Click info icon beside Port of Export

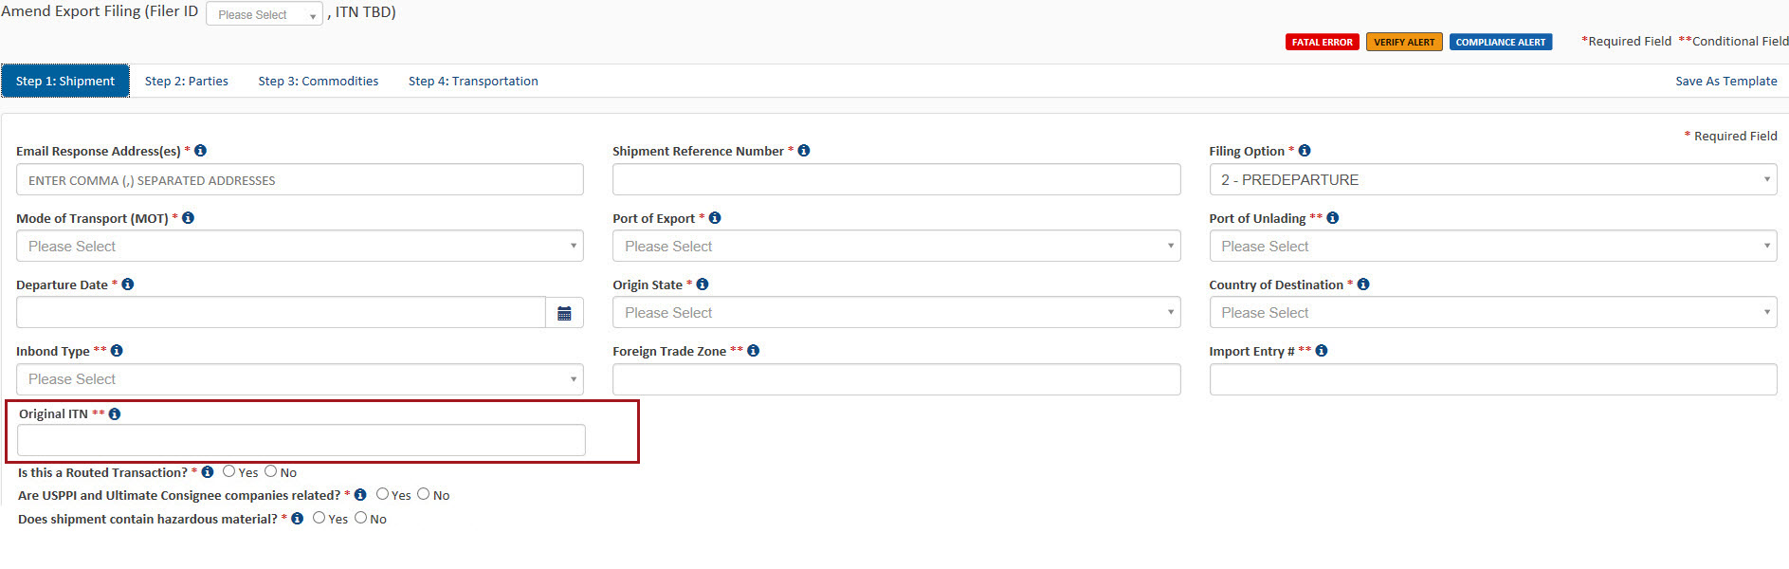click(715, 218)
